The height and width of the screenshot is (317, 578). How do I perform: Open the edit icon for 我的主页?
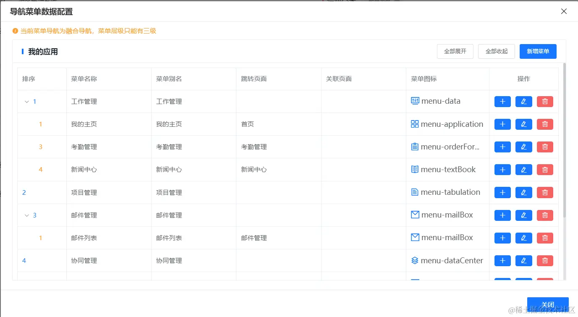[x=523, y=124]
